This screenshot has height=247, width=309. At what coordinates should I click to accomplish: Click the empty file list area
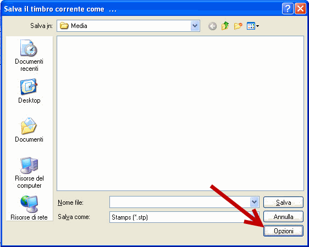180,113
